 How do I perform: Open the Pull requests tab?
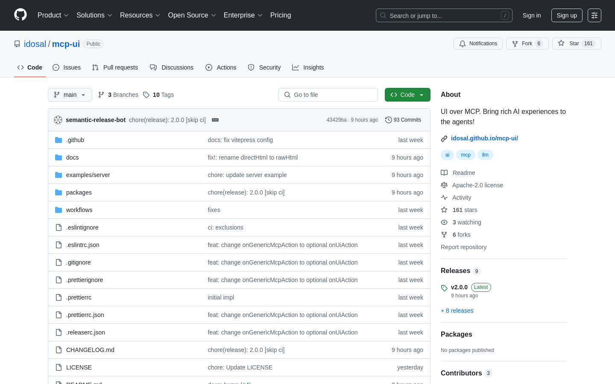click(x=115, y=67)
